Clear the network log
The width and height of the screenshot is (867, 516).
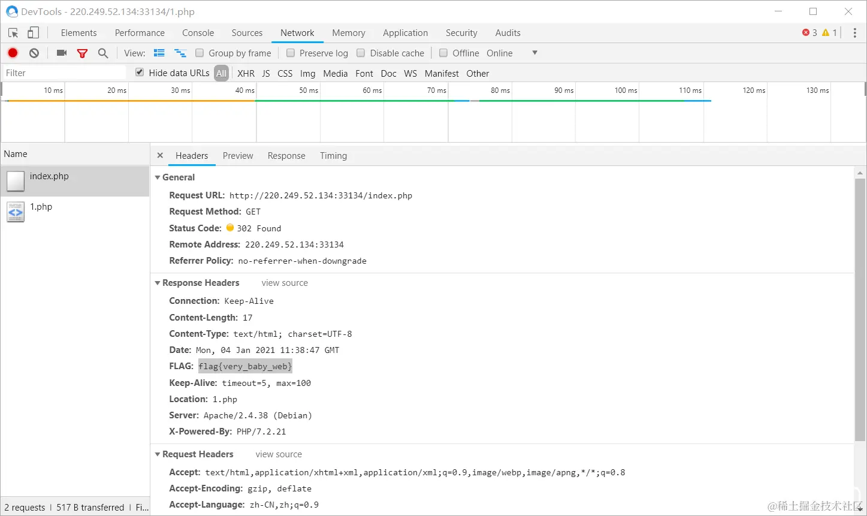tap(34, 53)
